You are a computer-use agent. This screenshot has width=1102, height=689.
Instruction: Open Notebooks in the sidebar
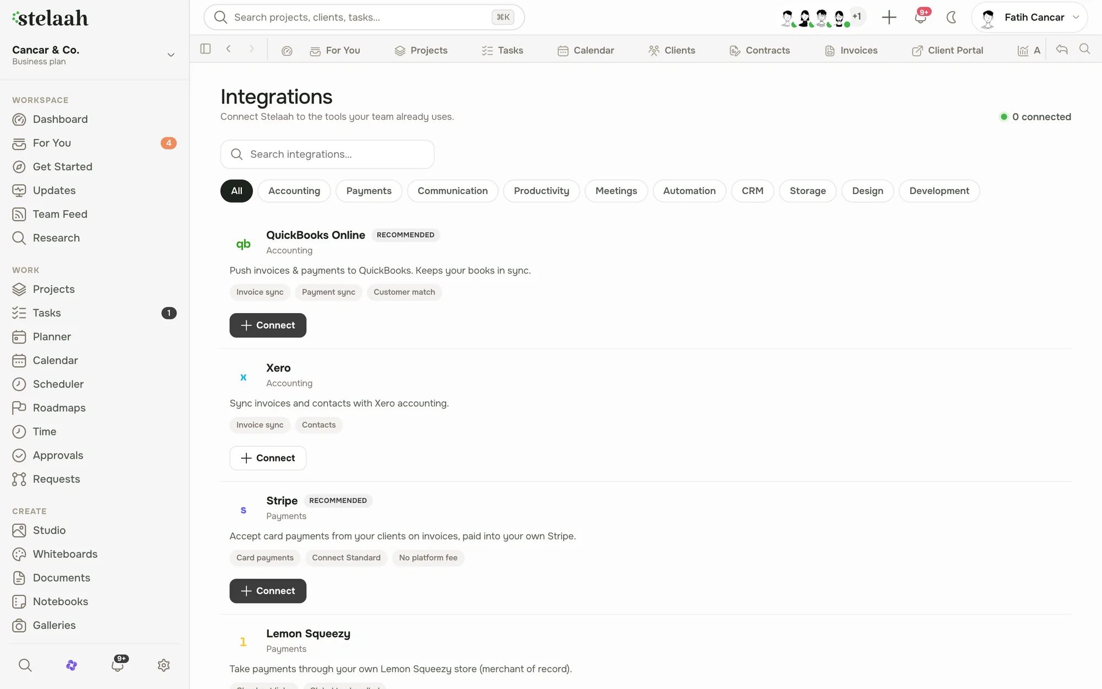(95, 601)
